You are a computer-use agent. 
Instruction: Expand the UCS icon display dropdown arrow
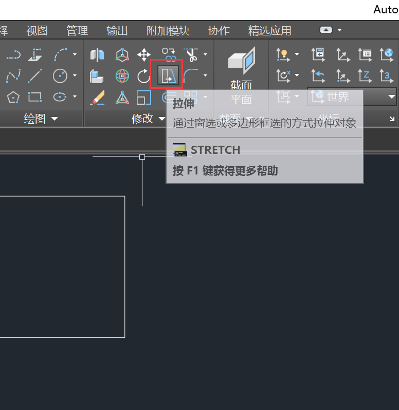pos(297,54)
